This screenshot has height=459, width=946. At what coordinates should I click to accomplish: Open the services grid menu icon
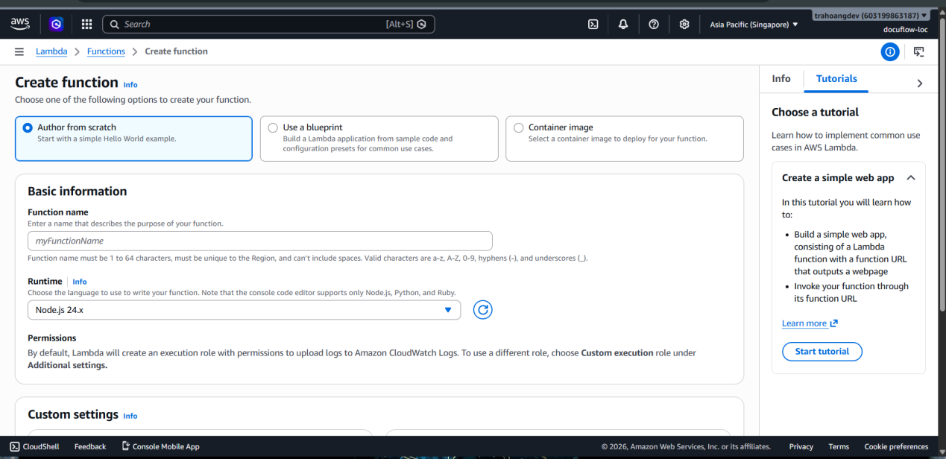pos(86,24)
